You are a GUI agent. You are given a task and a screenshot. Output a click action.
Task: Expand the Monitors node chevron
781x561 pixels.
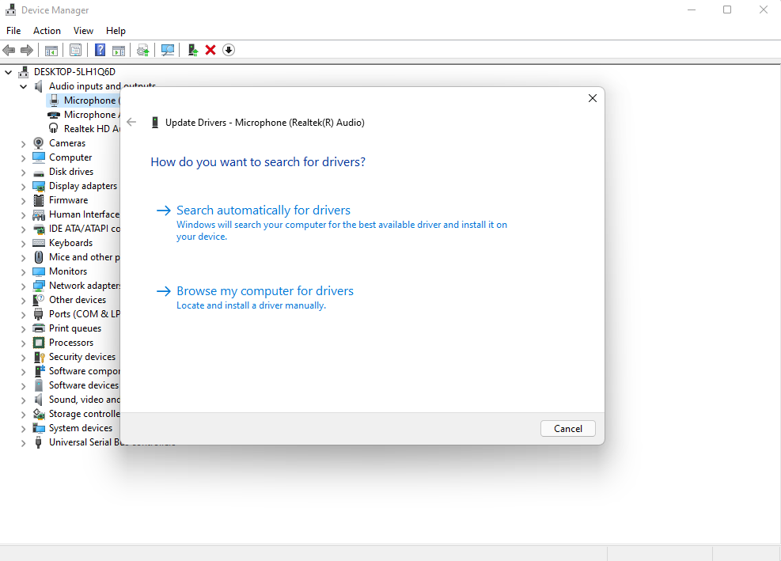click(x=24, y=272)
